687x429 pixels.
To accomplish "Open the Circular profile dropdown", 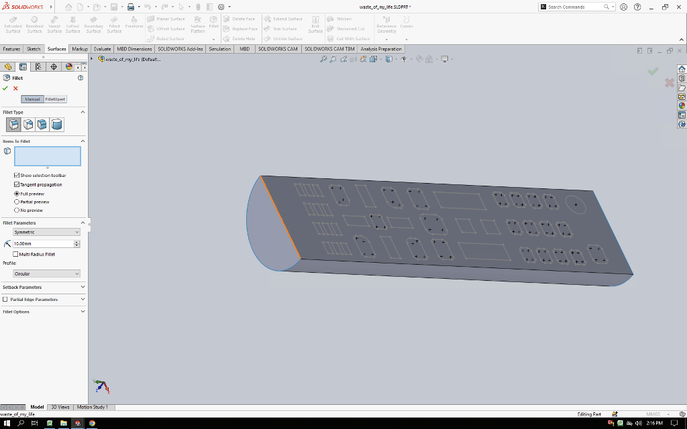I will (46, 273).
